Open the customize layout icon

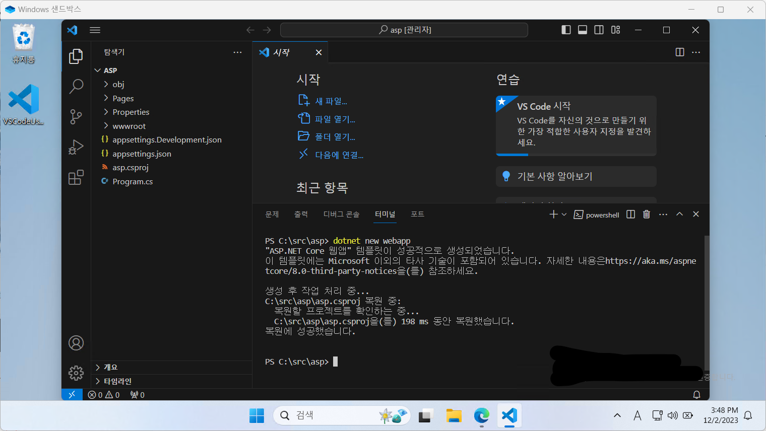[615, 30]
